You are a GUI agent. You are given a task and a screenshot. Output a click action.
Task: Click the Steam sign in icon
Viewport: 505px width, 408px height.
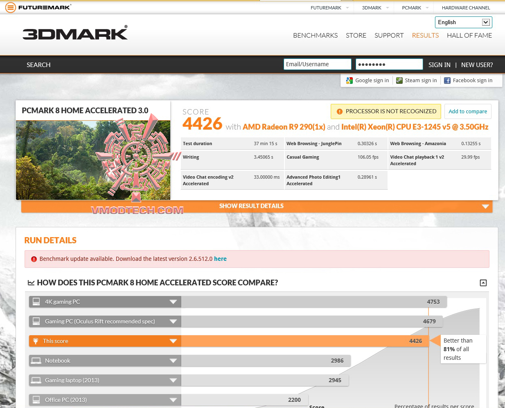coord(399,81)
